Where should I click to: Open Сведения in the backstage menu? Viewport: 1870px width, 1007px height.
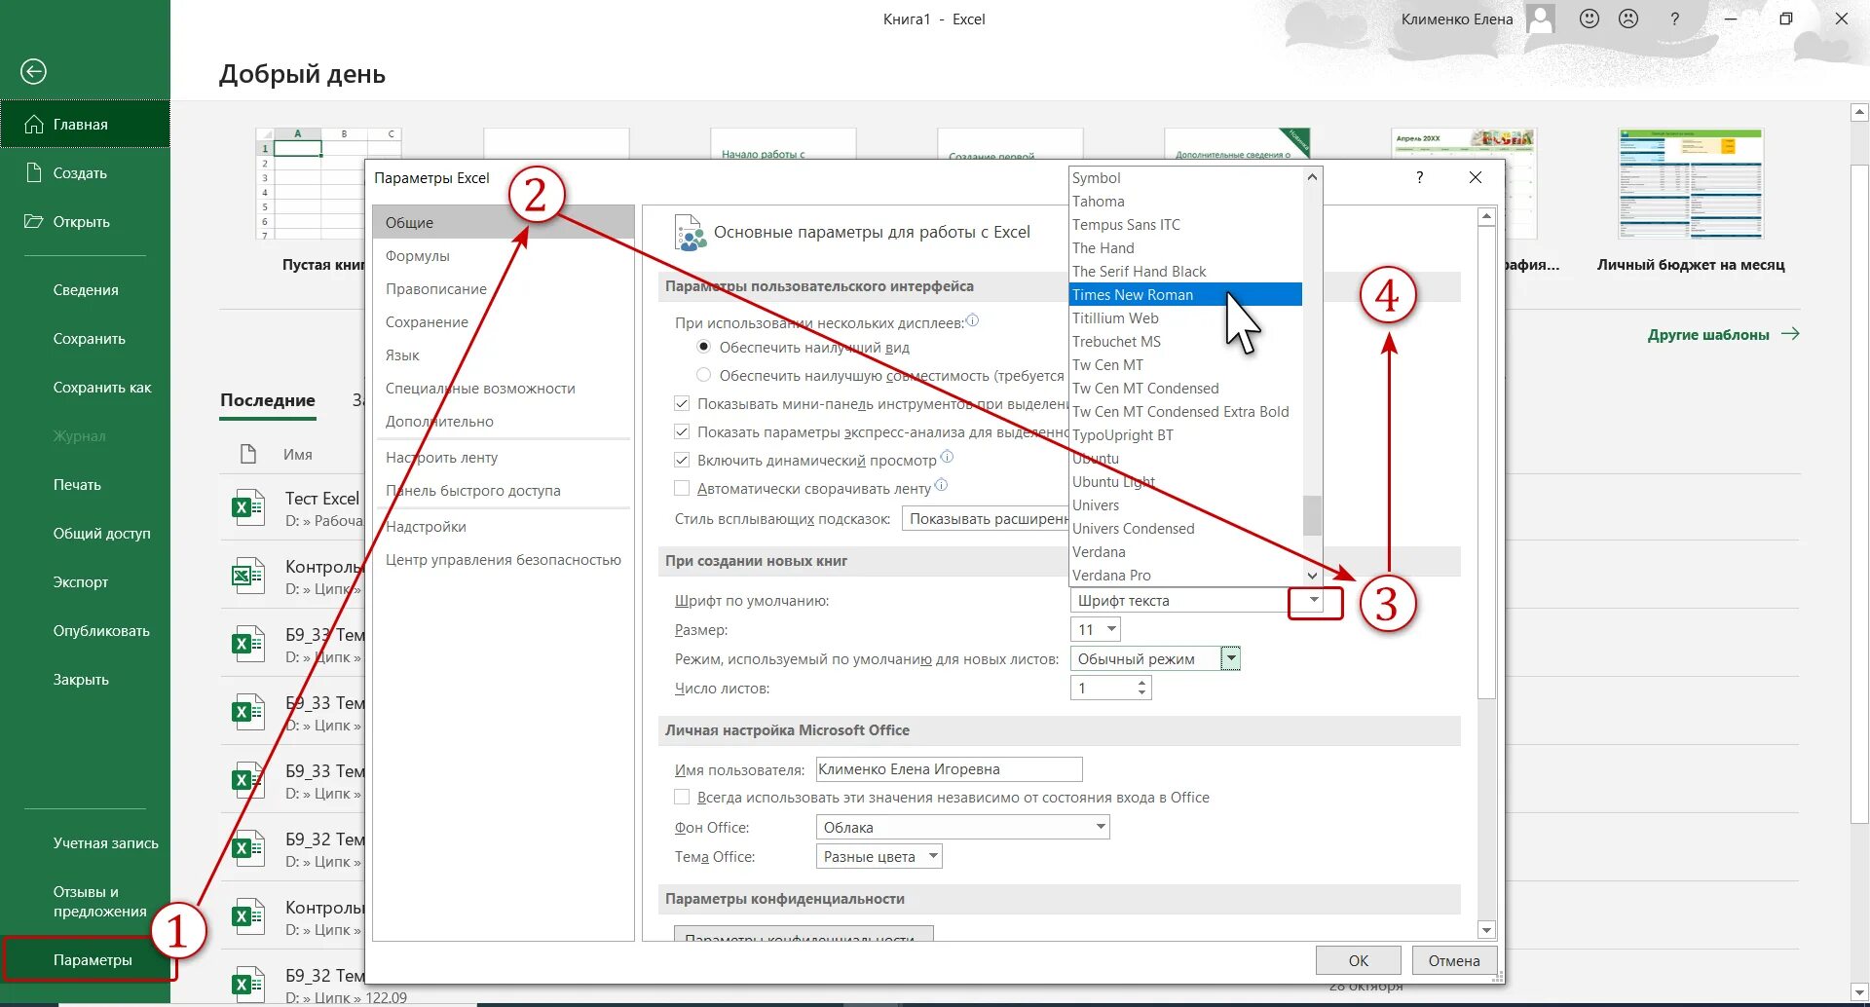(x=85, y=290)
